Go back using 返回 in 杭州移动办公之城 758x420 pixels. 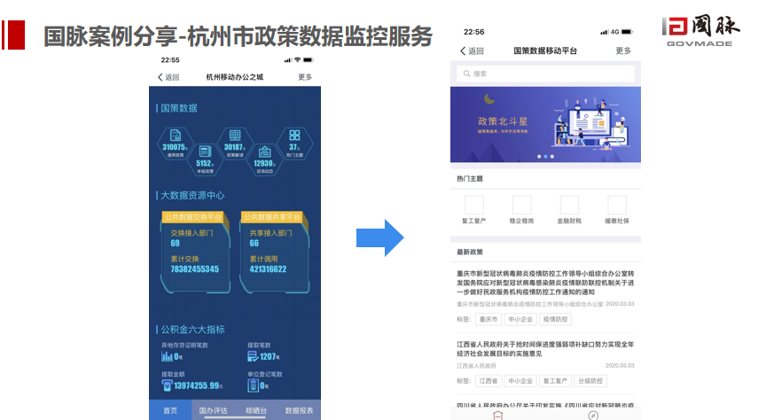pos(167,77)
